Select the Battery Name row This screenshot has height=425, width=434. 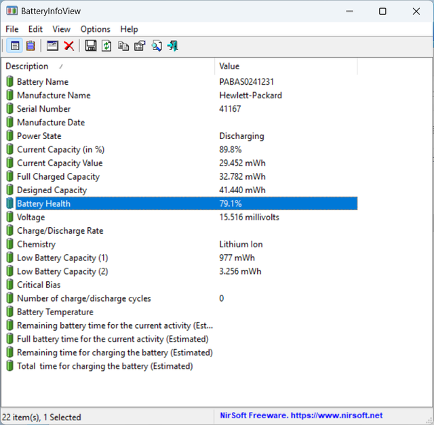coord(43,81)
